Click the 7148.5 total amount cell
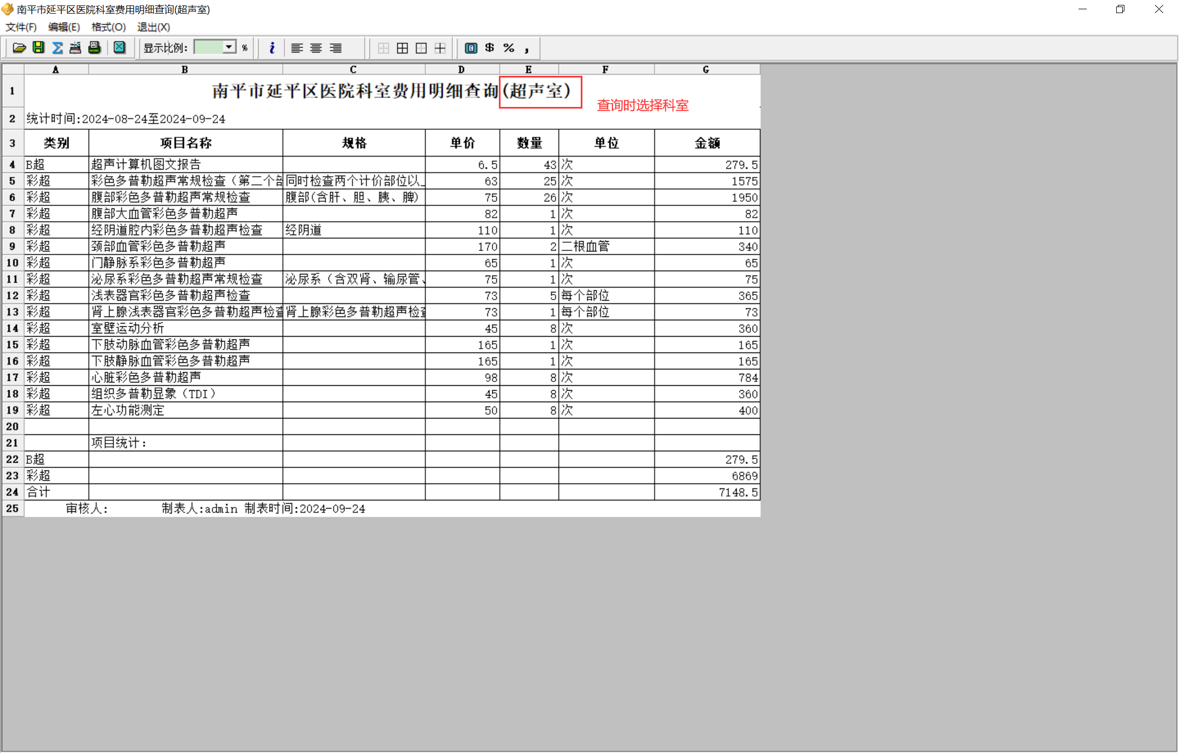Screen dimensions: 1179x753 [707, 492]
